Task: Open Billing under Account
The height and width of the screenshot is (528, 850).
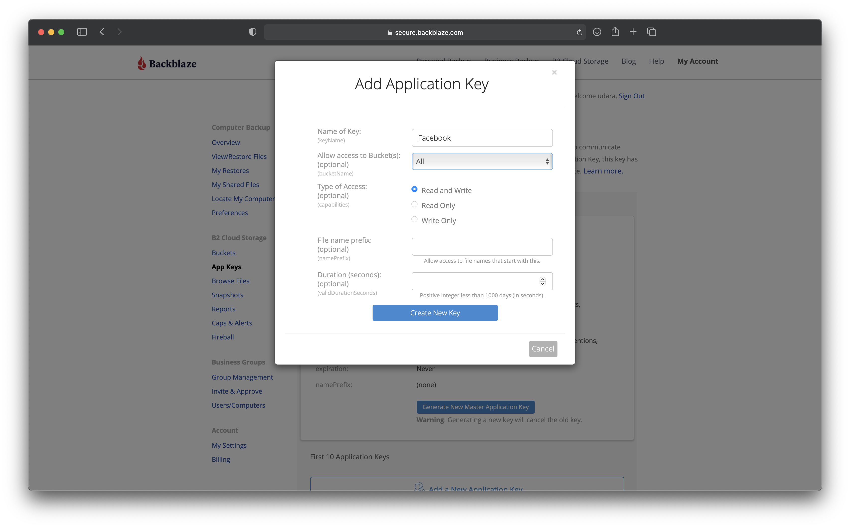Action: click(x=221, y=459)
